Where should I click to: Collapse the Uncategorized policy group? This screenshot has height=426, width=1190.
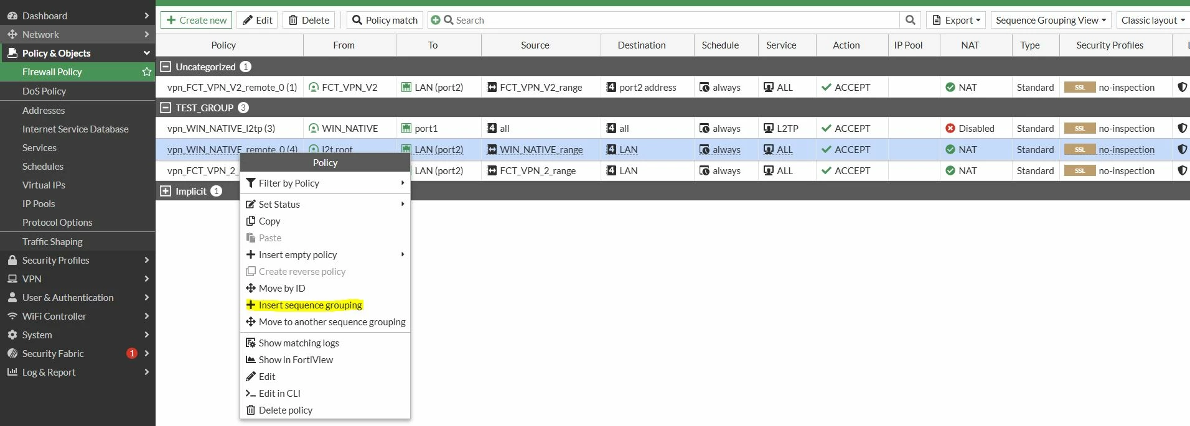(166, 67)
